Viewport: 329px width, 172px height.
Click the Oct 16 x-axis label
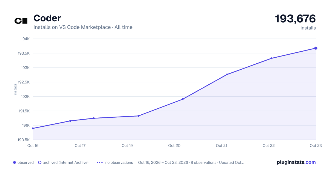click(33, 146)
